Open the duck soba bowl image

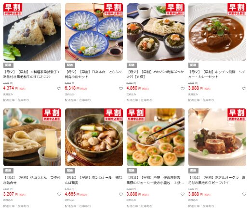tap(94, 137)
